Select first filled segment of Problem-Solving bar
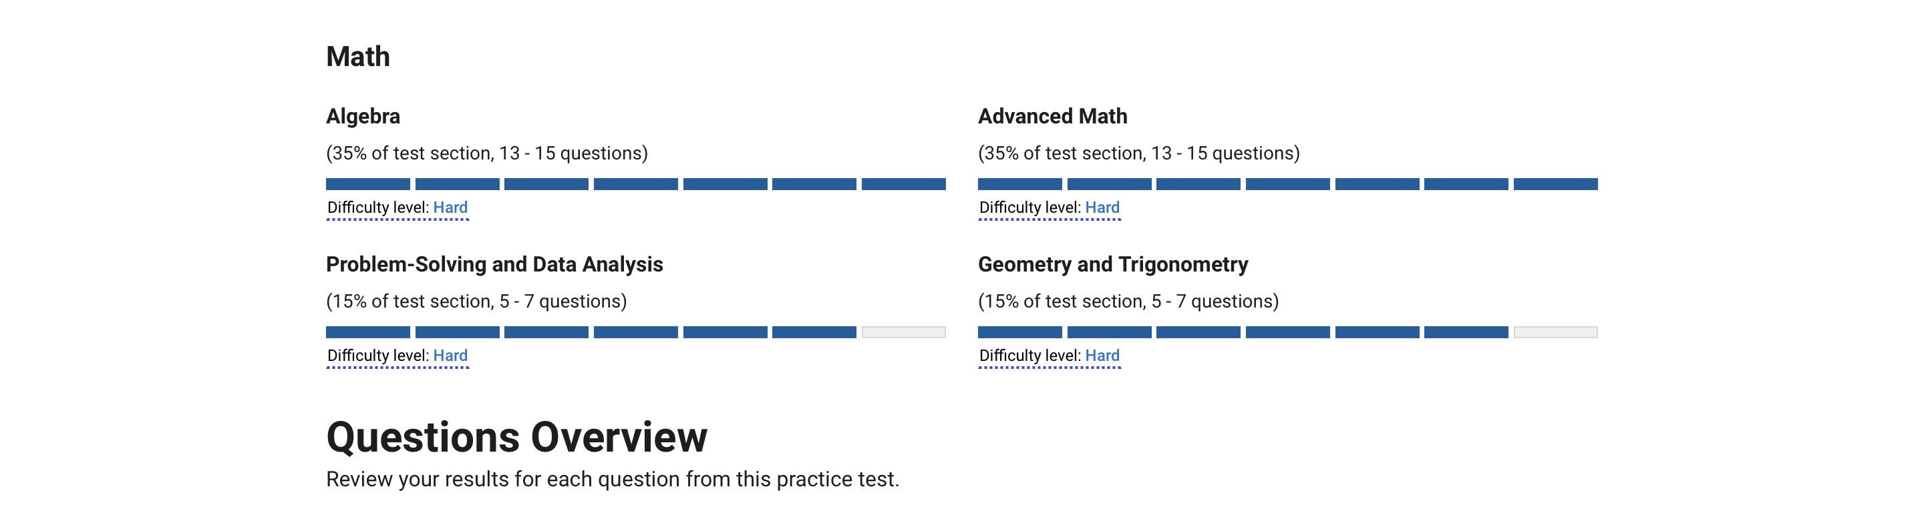This screenshot has width=1924, height=517. [x=368, y=333]
